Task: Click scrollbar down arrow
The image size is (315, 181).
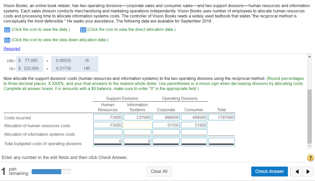Action: coord(310,146)
